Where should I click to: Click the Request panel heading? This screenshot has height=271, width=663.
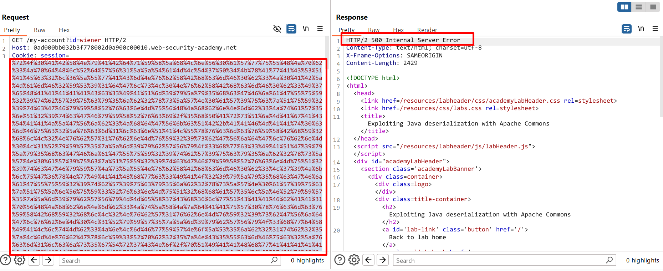click(15, 17)
